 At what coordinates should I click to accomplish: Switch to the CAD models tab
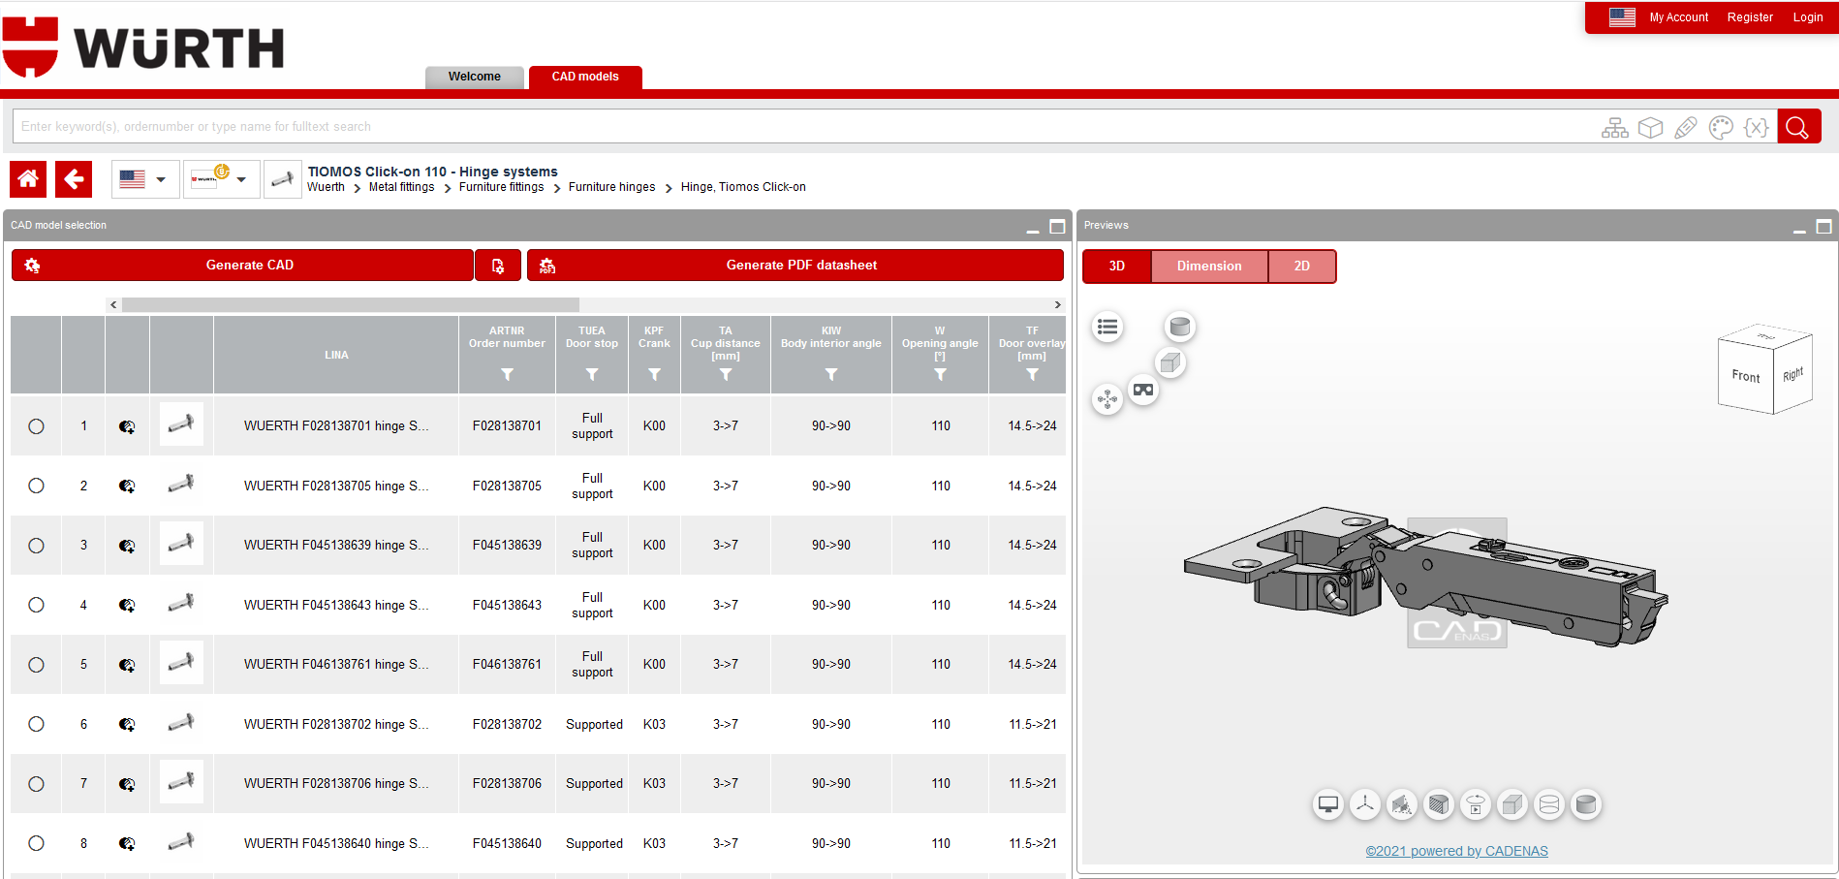585,78
